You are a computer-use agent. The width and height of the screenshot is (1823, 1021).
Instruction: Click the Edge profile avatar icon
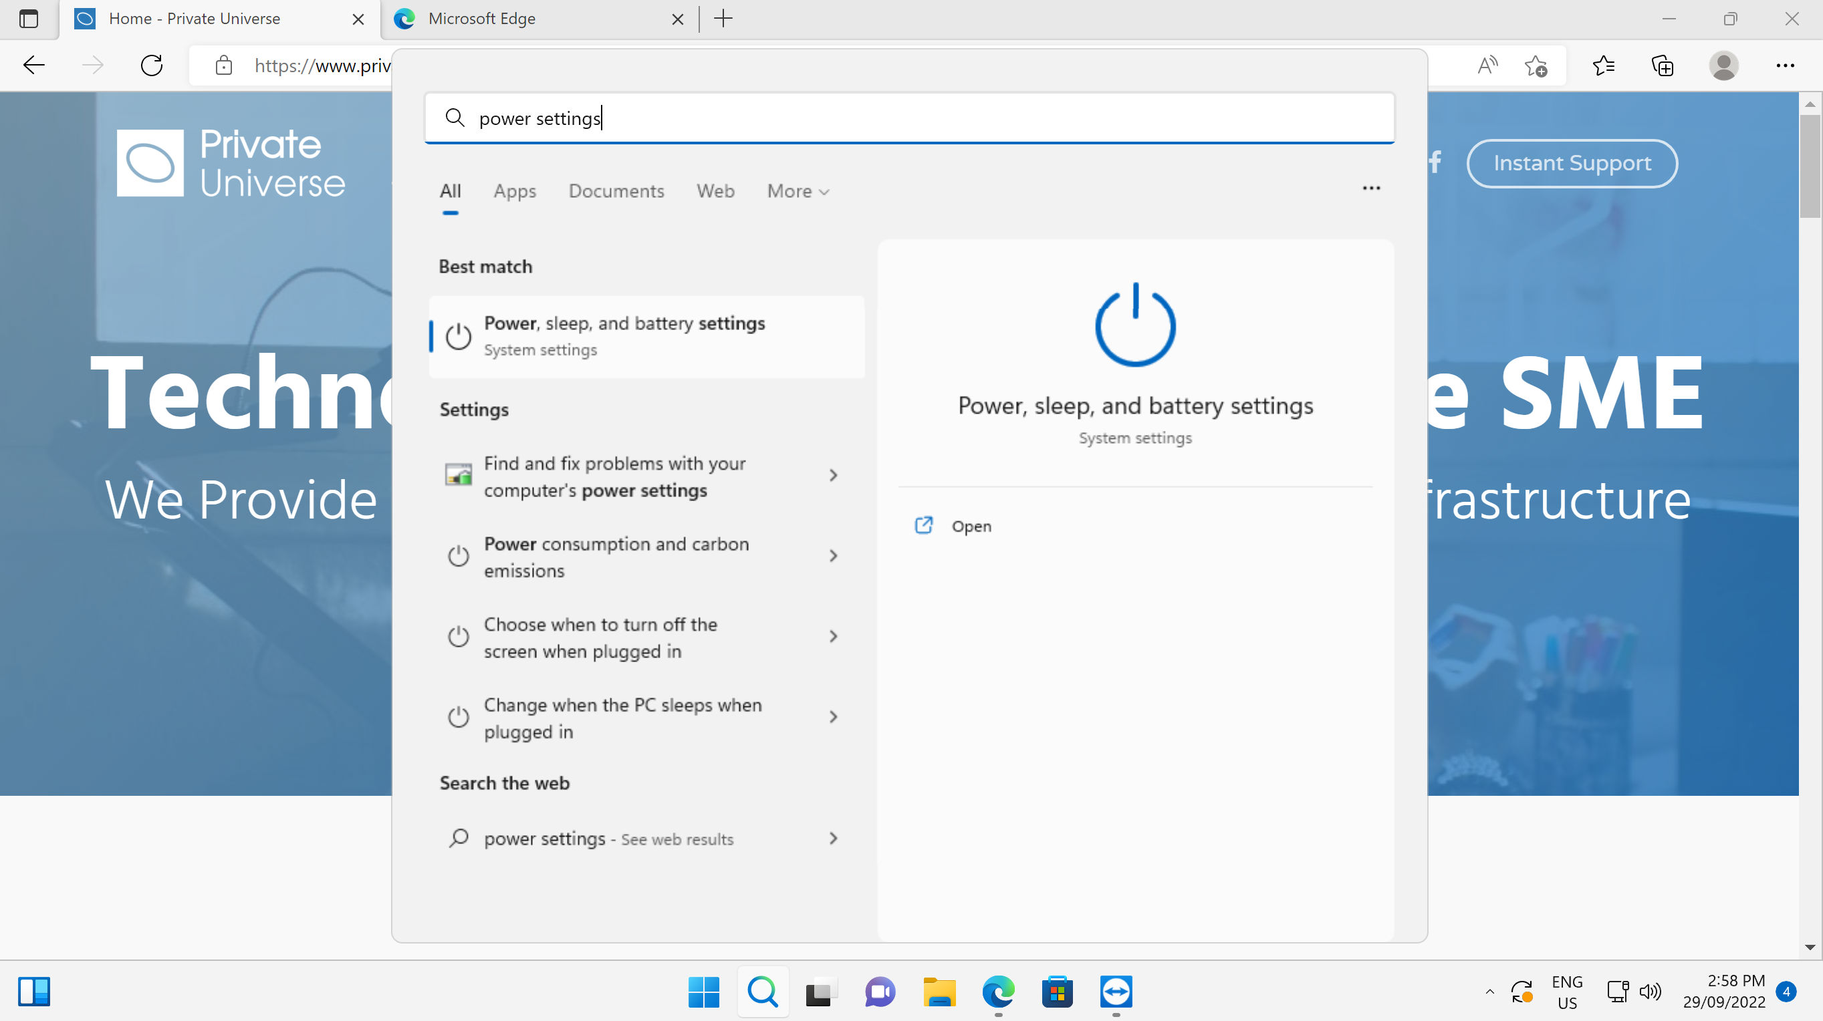pyautogui.click(x=1723, y=65)
